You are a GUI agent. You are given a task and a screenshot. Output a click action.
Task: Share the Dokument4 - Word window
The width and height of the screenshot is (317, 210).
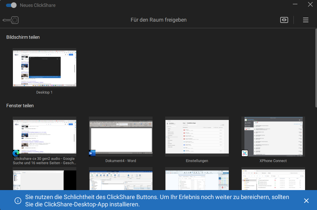click(121, 136)
